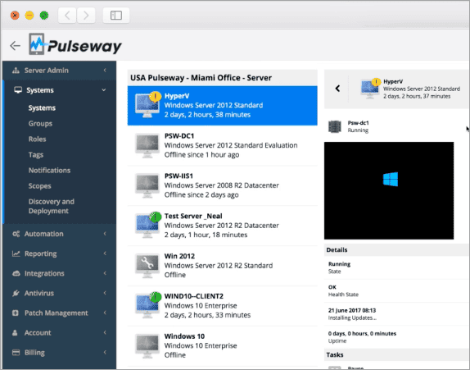The width and height of the screenshot is (470, 370).
Task: Click the Running state value
Action: click(339, 264)
